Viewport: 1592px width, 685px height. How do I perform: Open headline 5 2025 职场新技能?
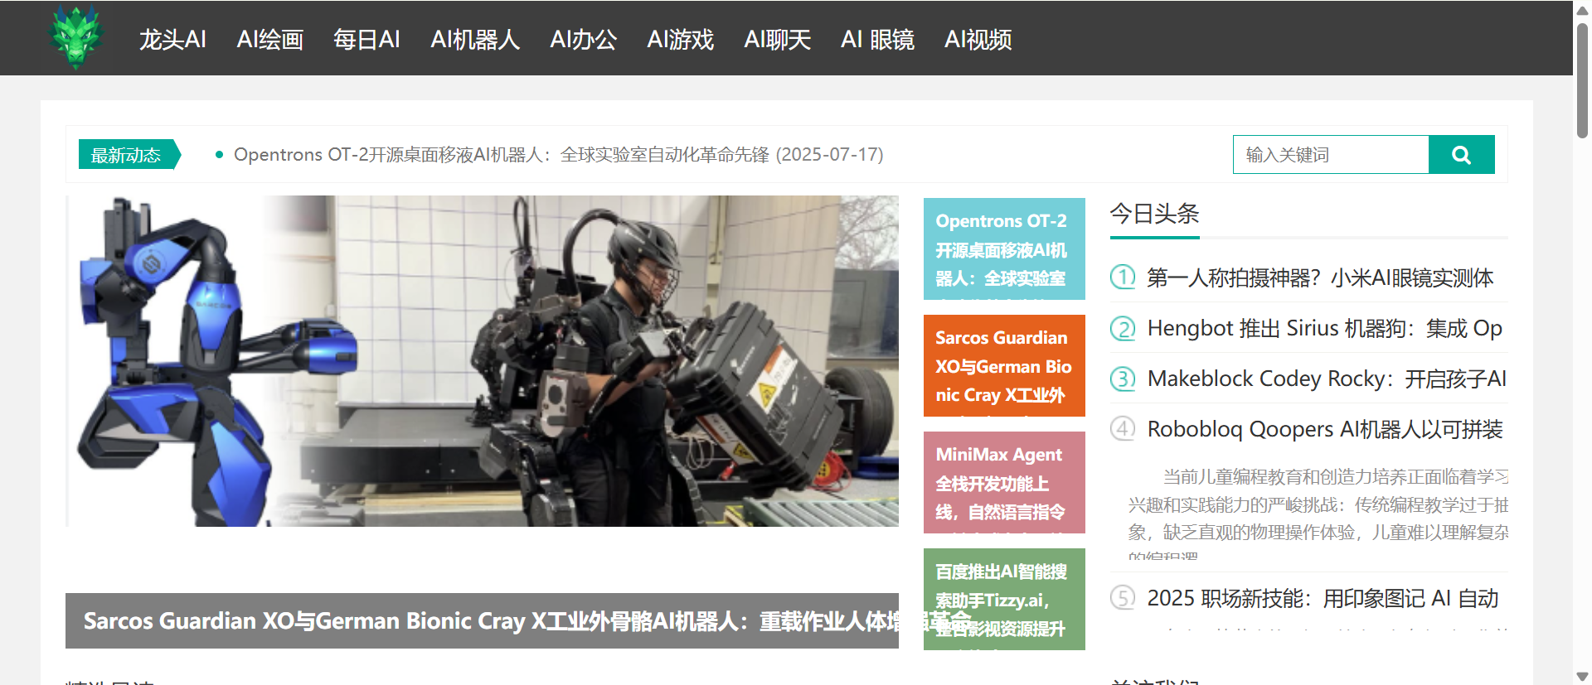point(1323,598)
